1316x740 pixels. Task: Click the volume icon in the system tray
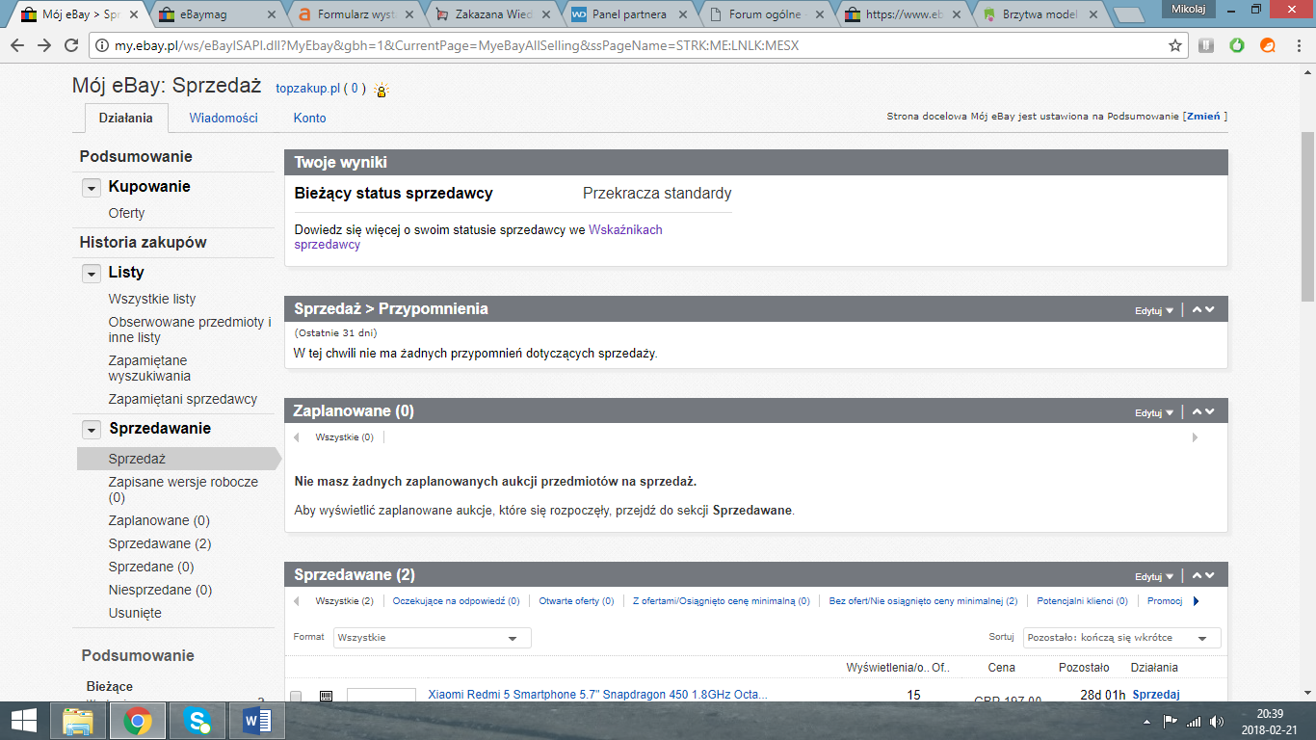pyautogui.click(x=1217, y=721)
